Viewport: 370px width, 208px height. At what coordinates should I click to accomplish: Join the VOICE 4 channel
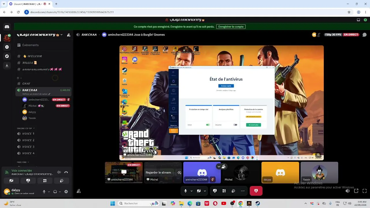[x=43, y=153]
